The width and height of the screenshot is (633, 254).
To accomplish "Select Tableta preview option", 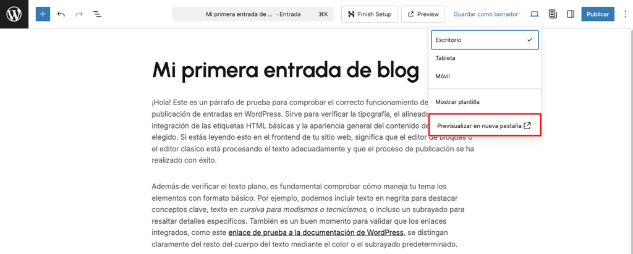I will point(485,58).
